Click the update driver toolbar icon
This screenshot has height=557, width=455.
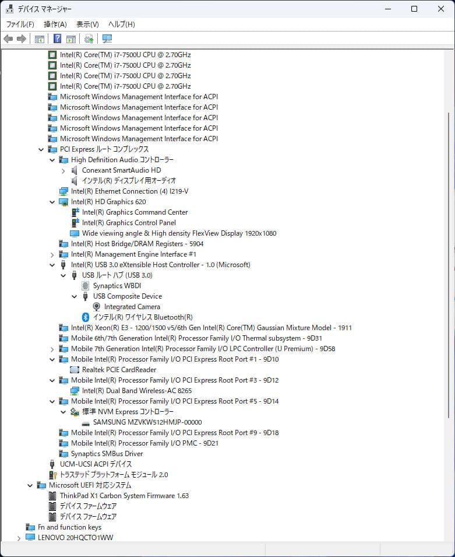pos(89,39)
